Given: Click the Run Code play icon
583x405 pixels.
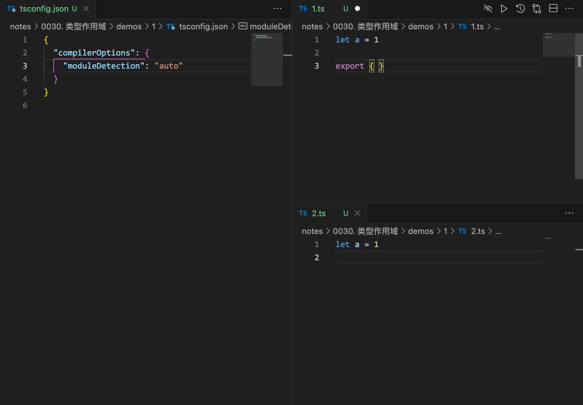Looking at the screenshot, I should point(504,9).
